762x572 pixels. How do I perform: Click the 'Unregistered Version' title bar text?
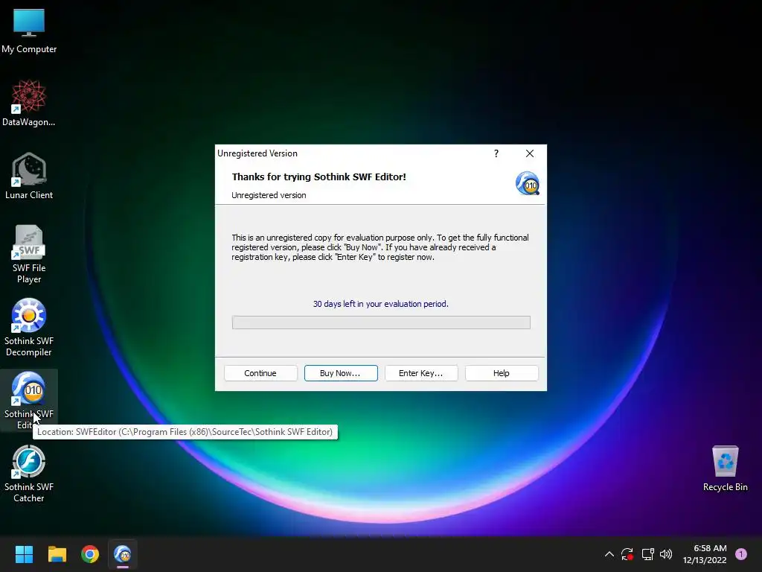pyautogui.click(x=257, y=153)
